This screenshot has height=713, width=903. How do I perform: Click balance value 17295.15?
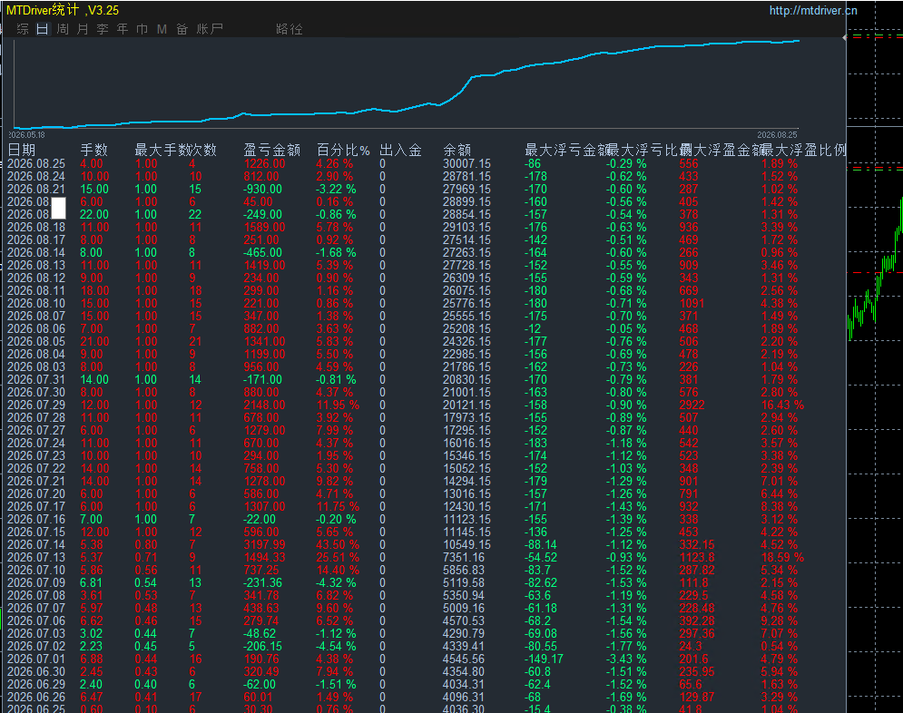[467, 431]
